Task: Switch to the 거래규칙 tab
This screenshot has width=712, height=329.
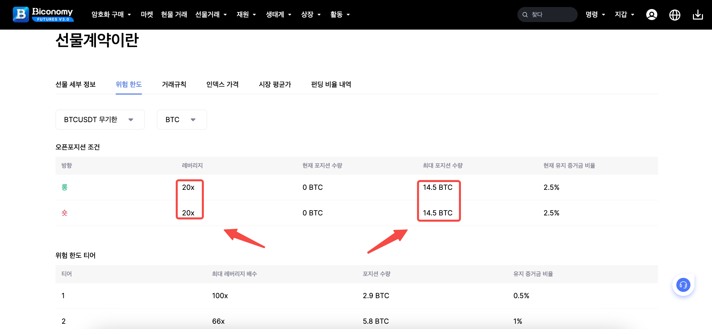Action: click(x=174, y=84)
